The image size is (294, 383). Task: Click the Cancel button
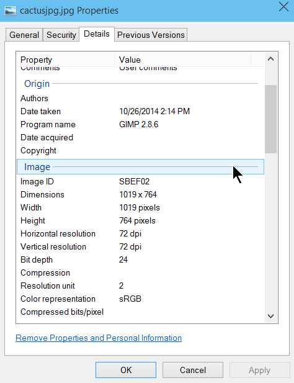pyautogui.click(x=193, y=370)
